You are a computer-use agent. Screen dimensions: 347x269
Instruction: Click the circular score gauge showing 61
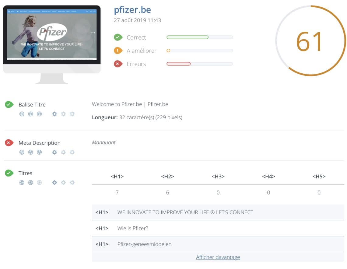pyautogui.click(x=310, y=41)
